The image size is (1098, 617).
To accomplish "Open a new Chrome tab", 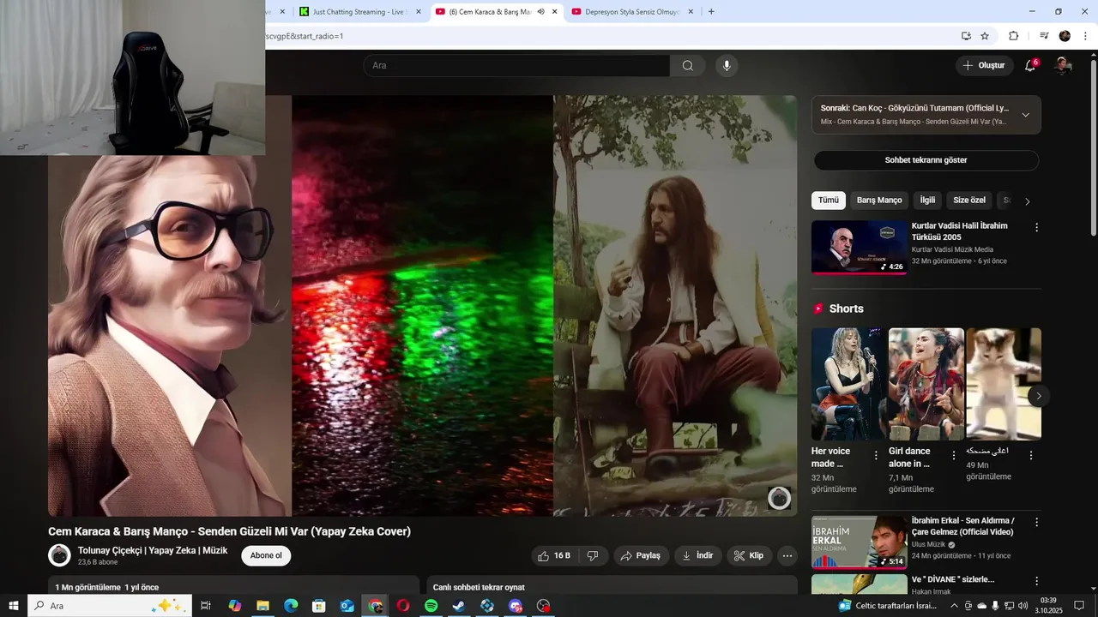I will (711, 12).
